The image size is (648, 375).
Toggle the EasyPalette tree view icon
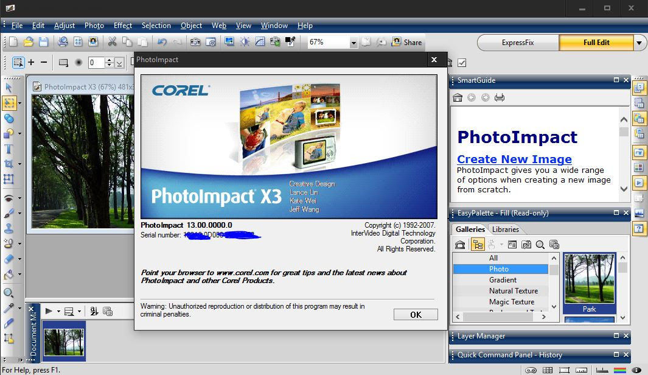coord(477,245)
